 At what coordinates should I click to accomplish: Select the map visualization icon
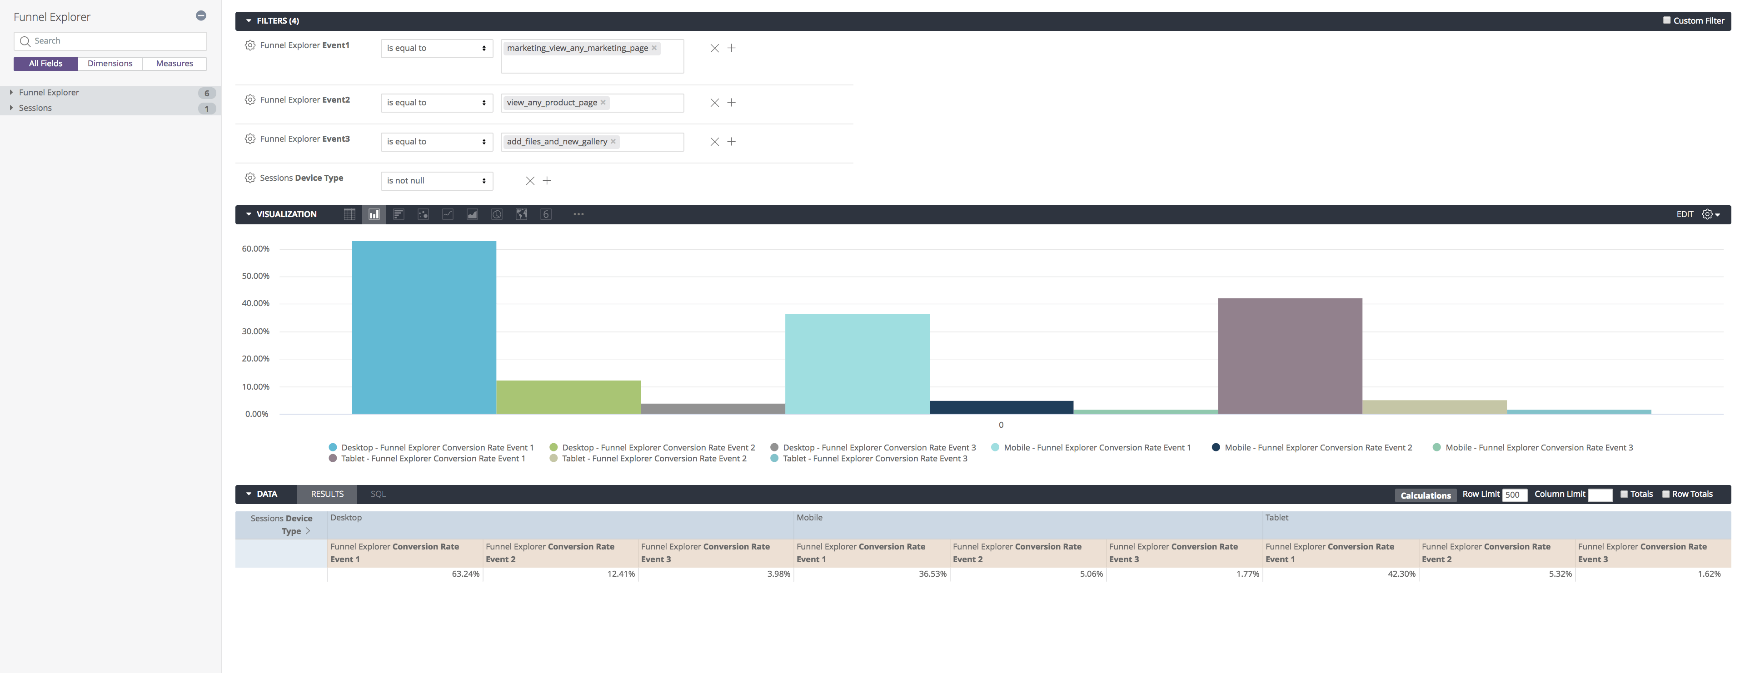(x=522, y=215)
